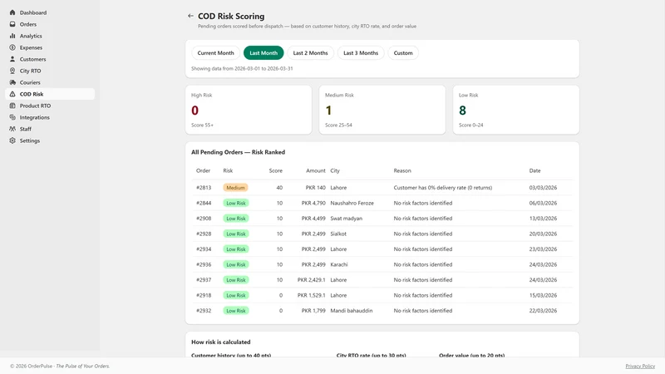The image size is (665, 374).
Task: Click the Date column header
Action: click(534, 170)
